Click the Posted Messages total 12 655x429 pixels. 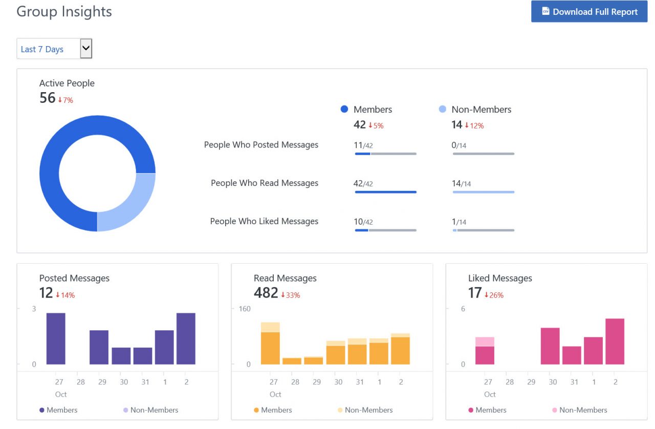46,293
